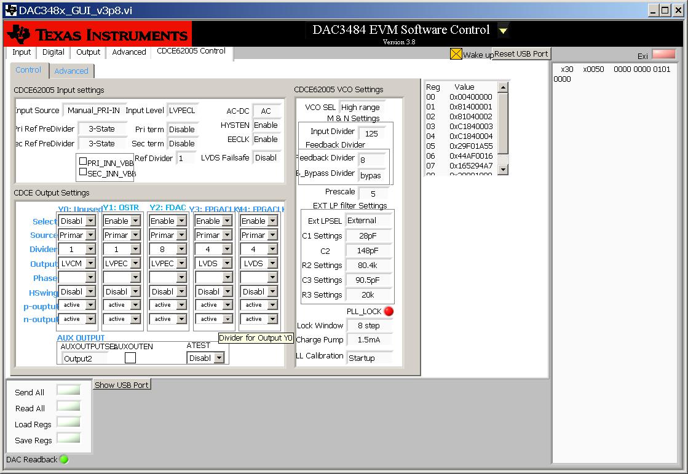Viewport: 688px width, 474px height.
Task: Open the Y4 n-output active dropdown
Action: [x=259, y=319]
